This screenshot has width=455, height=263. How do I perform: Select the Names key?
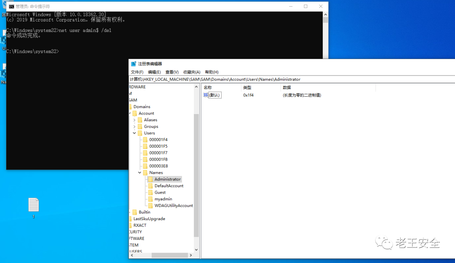156,173
